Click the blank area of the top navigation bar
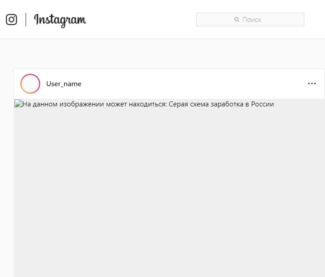This screenshot has height=277, width=325. pyautogui.click(x=141, y=19)
